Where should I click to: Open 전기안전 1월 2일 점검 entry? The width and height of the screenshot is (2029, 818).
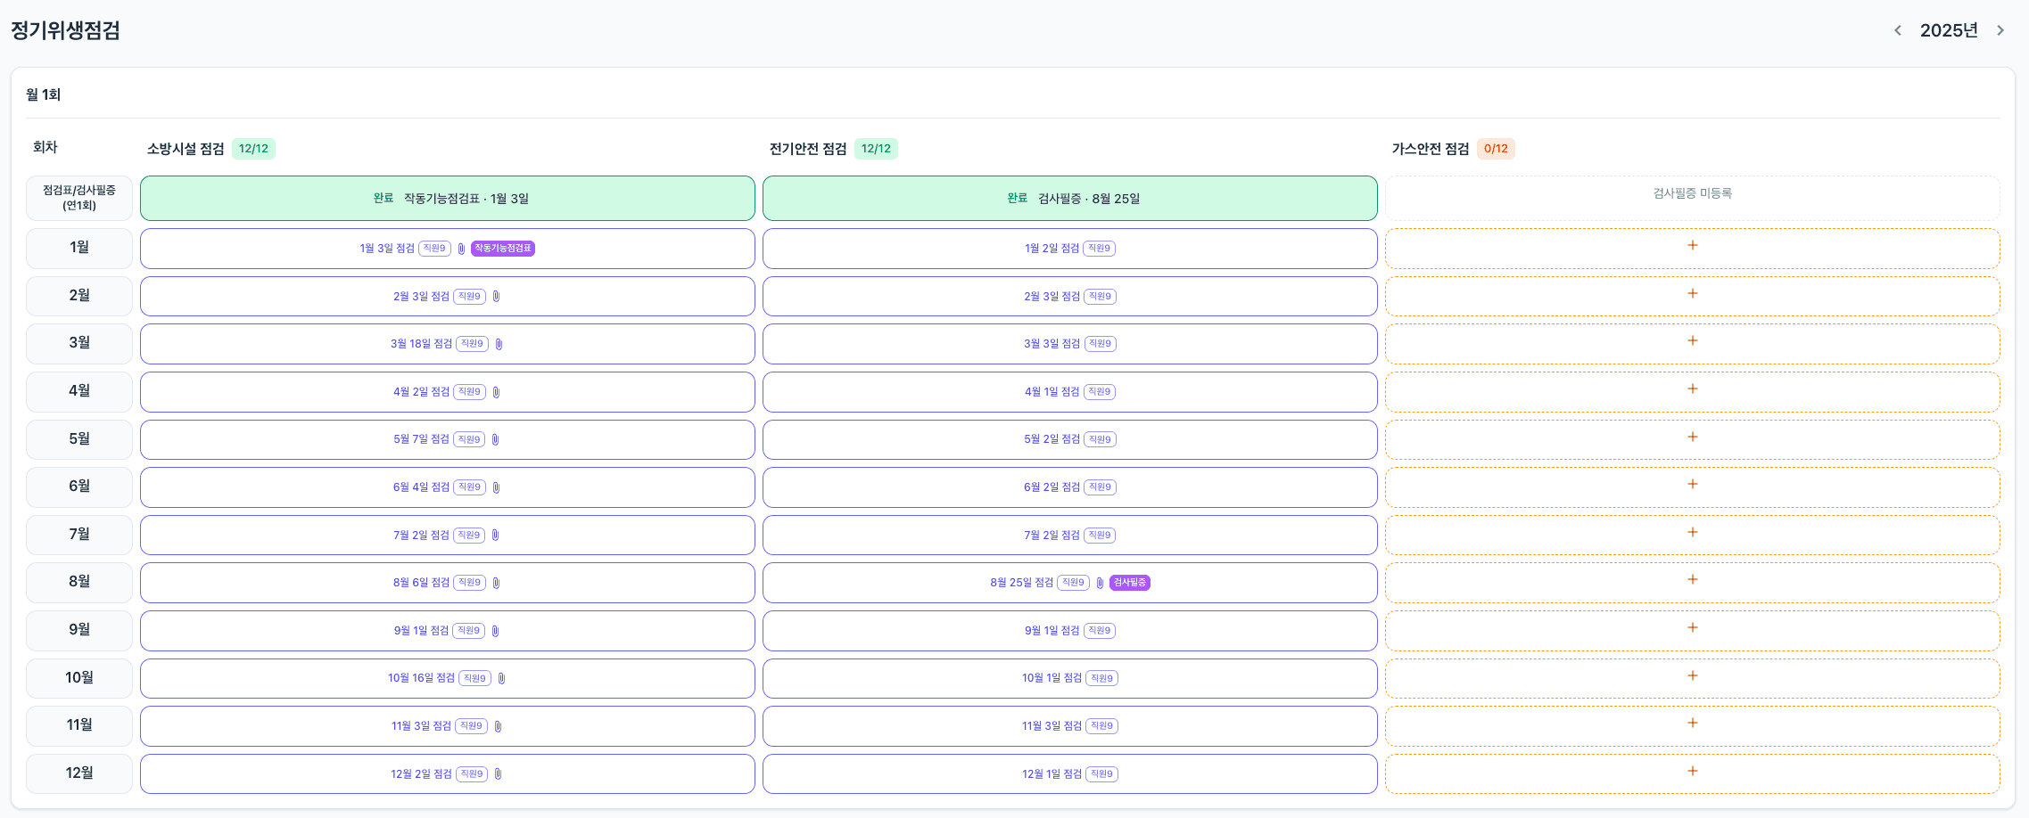coord(1069,249)
